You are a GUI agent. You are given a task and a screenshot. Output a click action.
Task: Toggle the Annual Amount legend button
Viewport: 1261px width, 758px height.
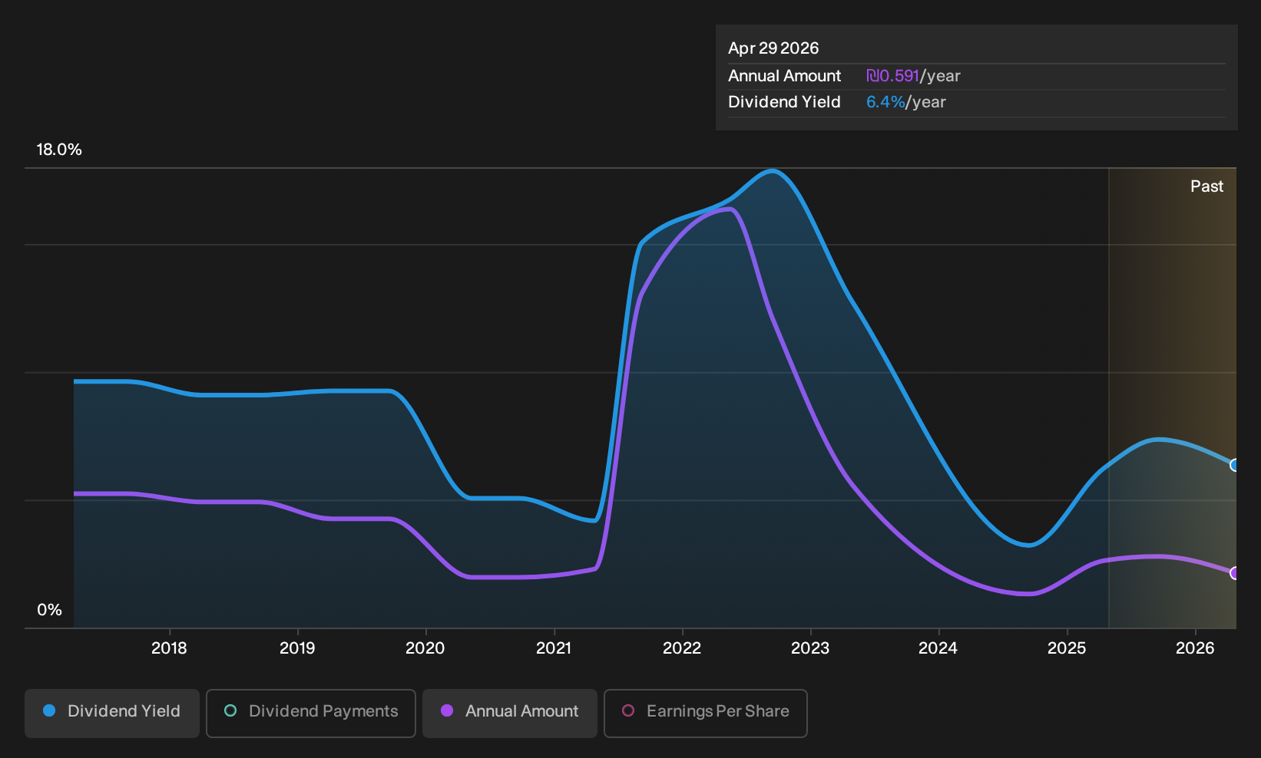point(510,714)
